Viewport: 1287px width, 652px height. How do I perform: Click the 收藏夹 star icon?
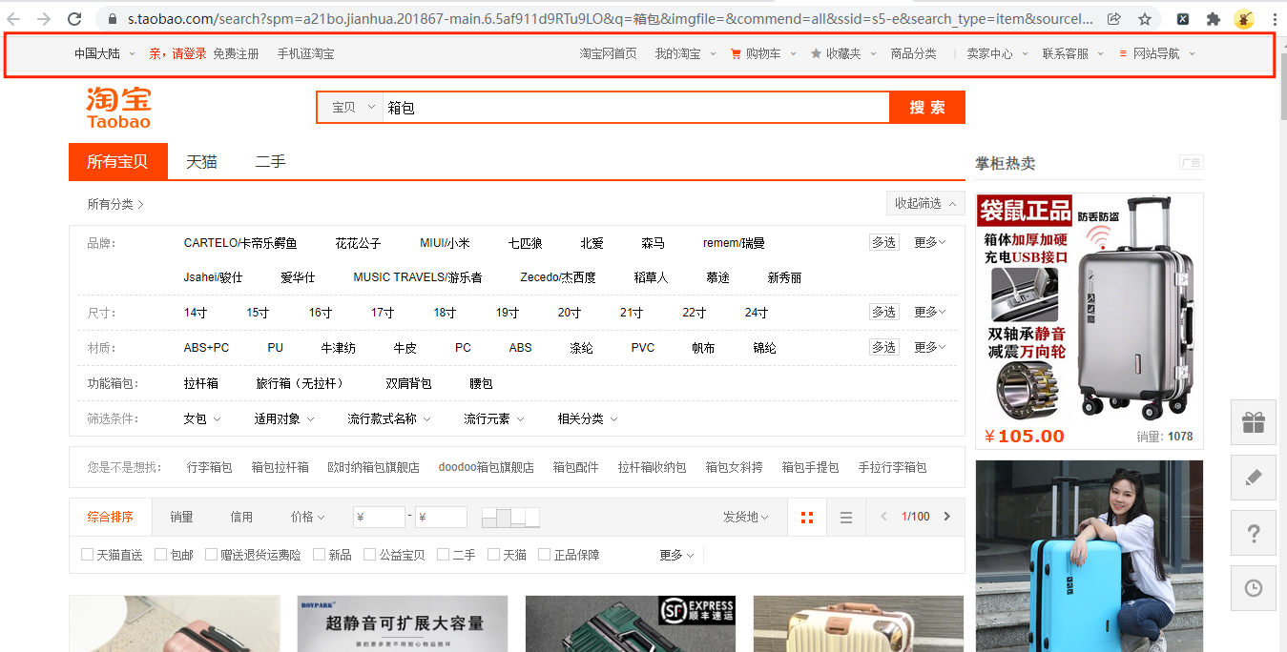click(x=818, y=53)
